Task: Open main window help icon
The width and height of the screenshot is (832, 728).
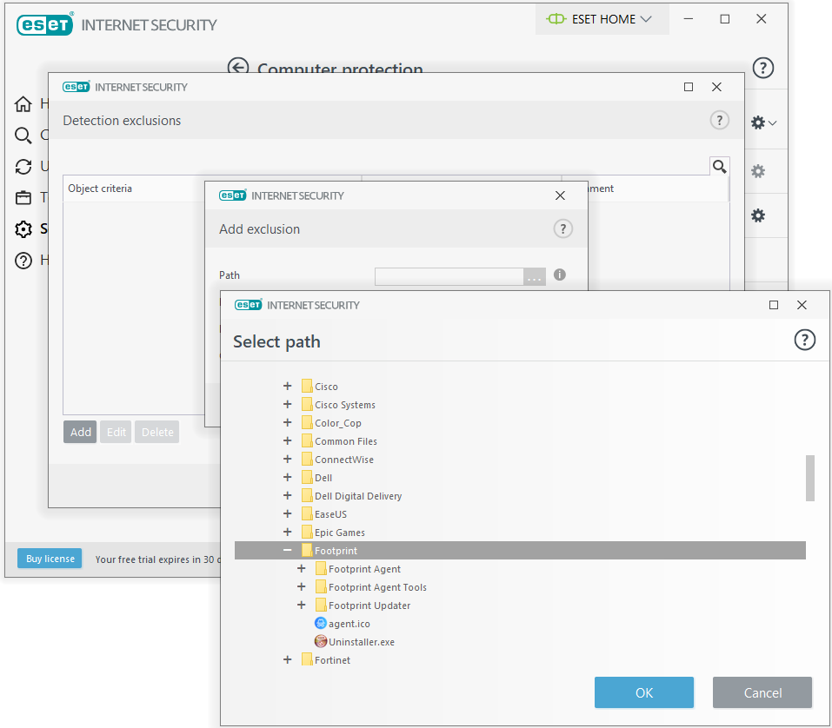Action: (763, 68)
